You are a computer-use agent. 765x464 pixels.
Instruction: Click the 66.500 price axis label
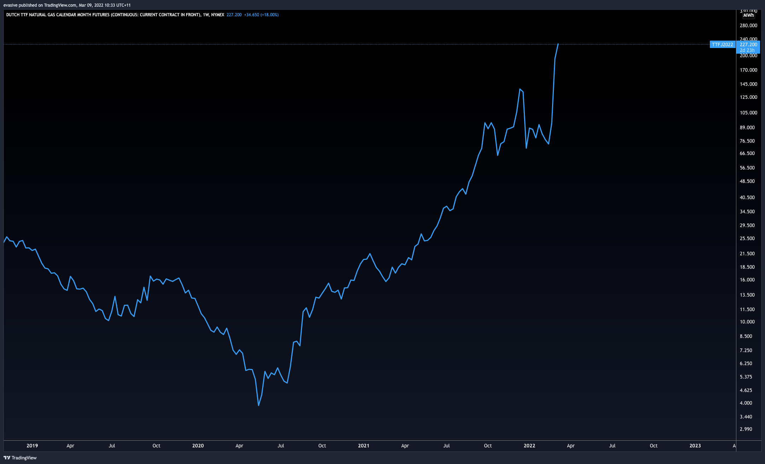[x=747, y=153]
